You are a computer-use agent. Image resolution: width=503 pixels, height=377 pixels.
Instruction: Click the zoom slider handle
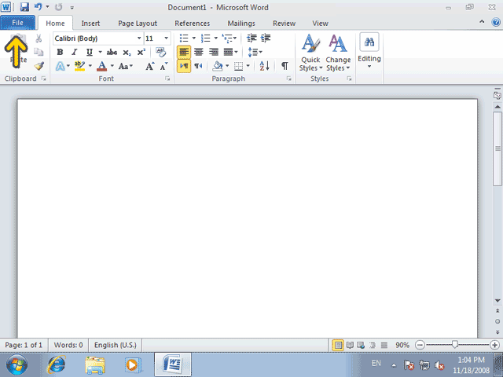[454, 345]
